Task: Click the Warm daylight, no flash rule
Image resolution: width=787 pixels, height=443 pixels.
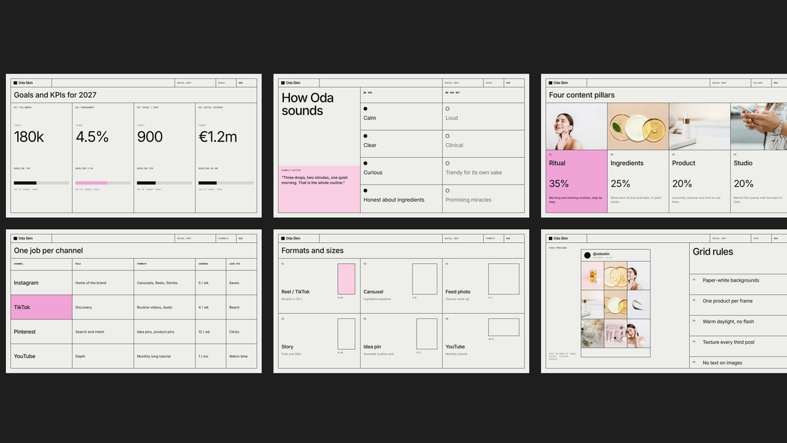Action: (728, 322)
